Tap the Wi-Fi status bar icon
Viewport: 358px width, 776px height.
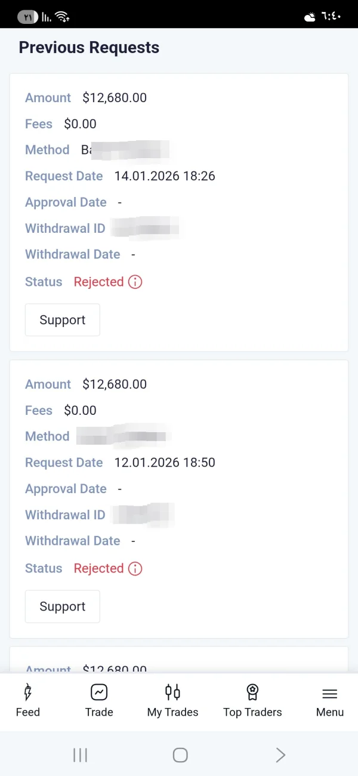click(61, 16)
